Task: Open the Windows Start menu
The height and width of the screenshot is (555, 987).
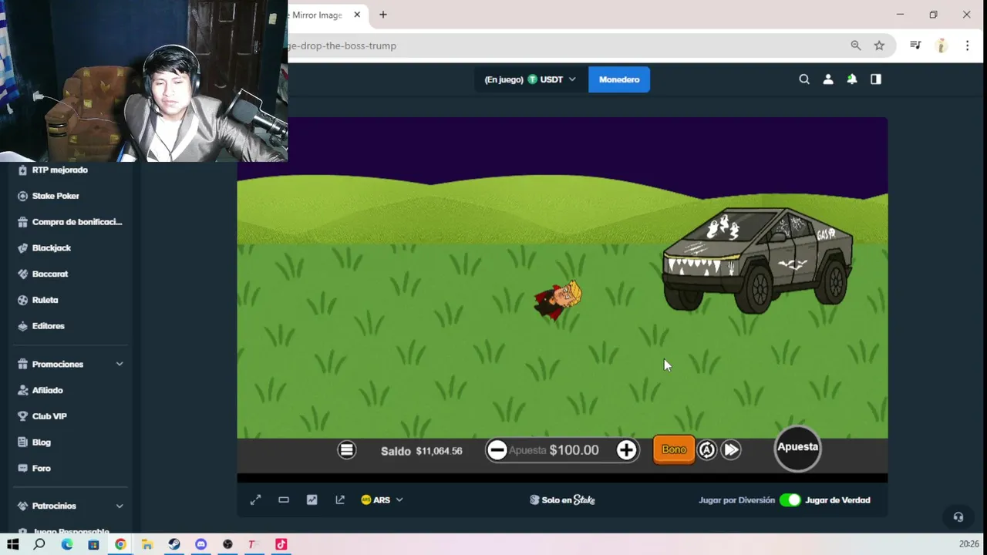Action: (x=13, y=544)
